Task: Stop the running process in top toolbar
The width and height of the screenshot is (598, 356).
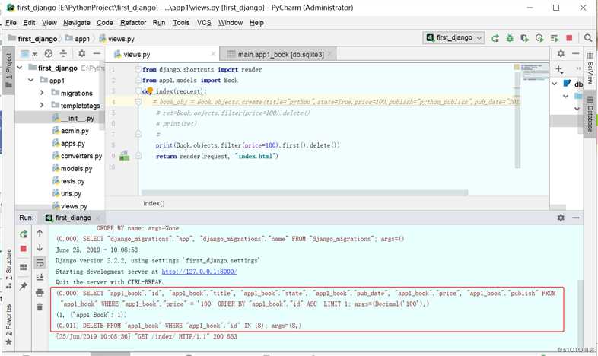Action: 569,38
